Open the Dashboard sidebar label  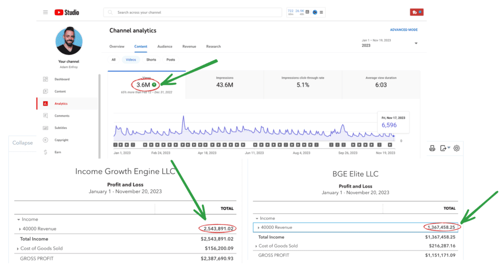click(62, 79)
